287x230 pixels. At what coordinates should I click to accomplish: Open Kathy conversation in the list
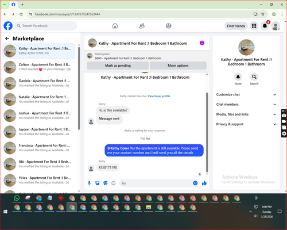click(x=39, y=51)
